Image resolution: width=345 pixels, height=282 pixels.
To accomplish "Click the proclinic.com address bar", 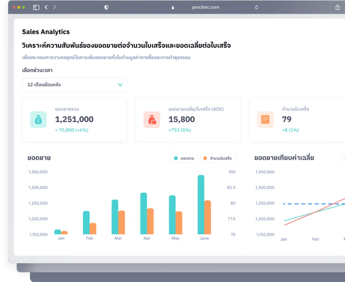I will (205, 7).
